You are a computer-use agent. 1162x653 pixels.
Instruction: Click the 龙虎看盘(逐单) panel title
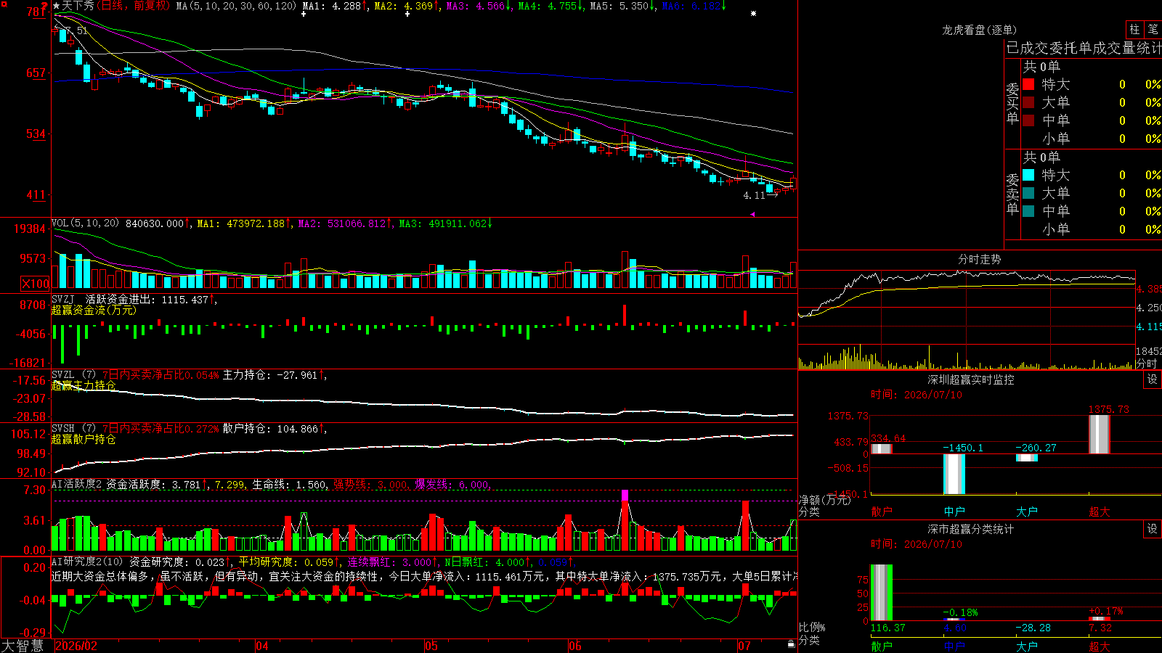pyautogui.click(x=980, y=30)
